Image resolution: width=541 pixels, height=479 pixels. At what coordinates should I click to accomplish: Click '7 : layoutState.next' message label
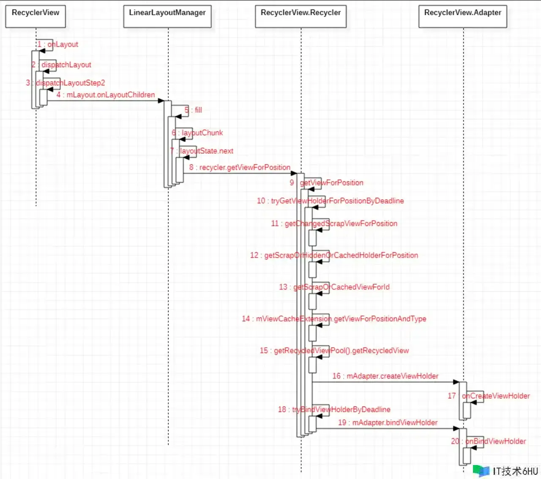pos(202,151)
